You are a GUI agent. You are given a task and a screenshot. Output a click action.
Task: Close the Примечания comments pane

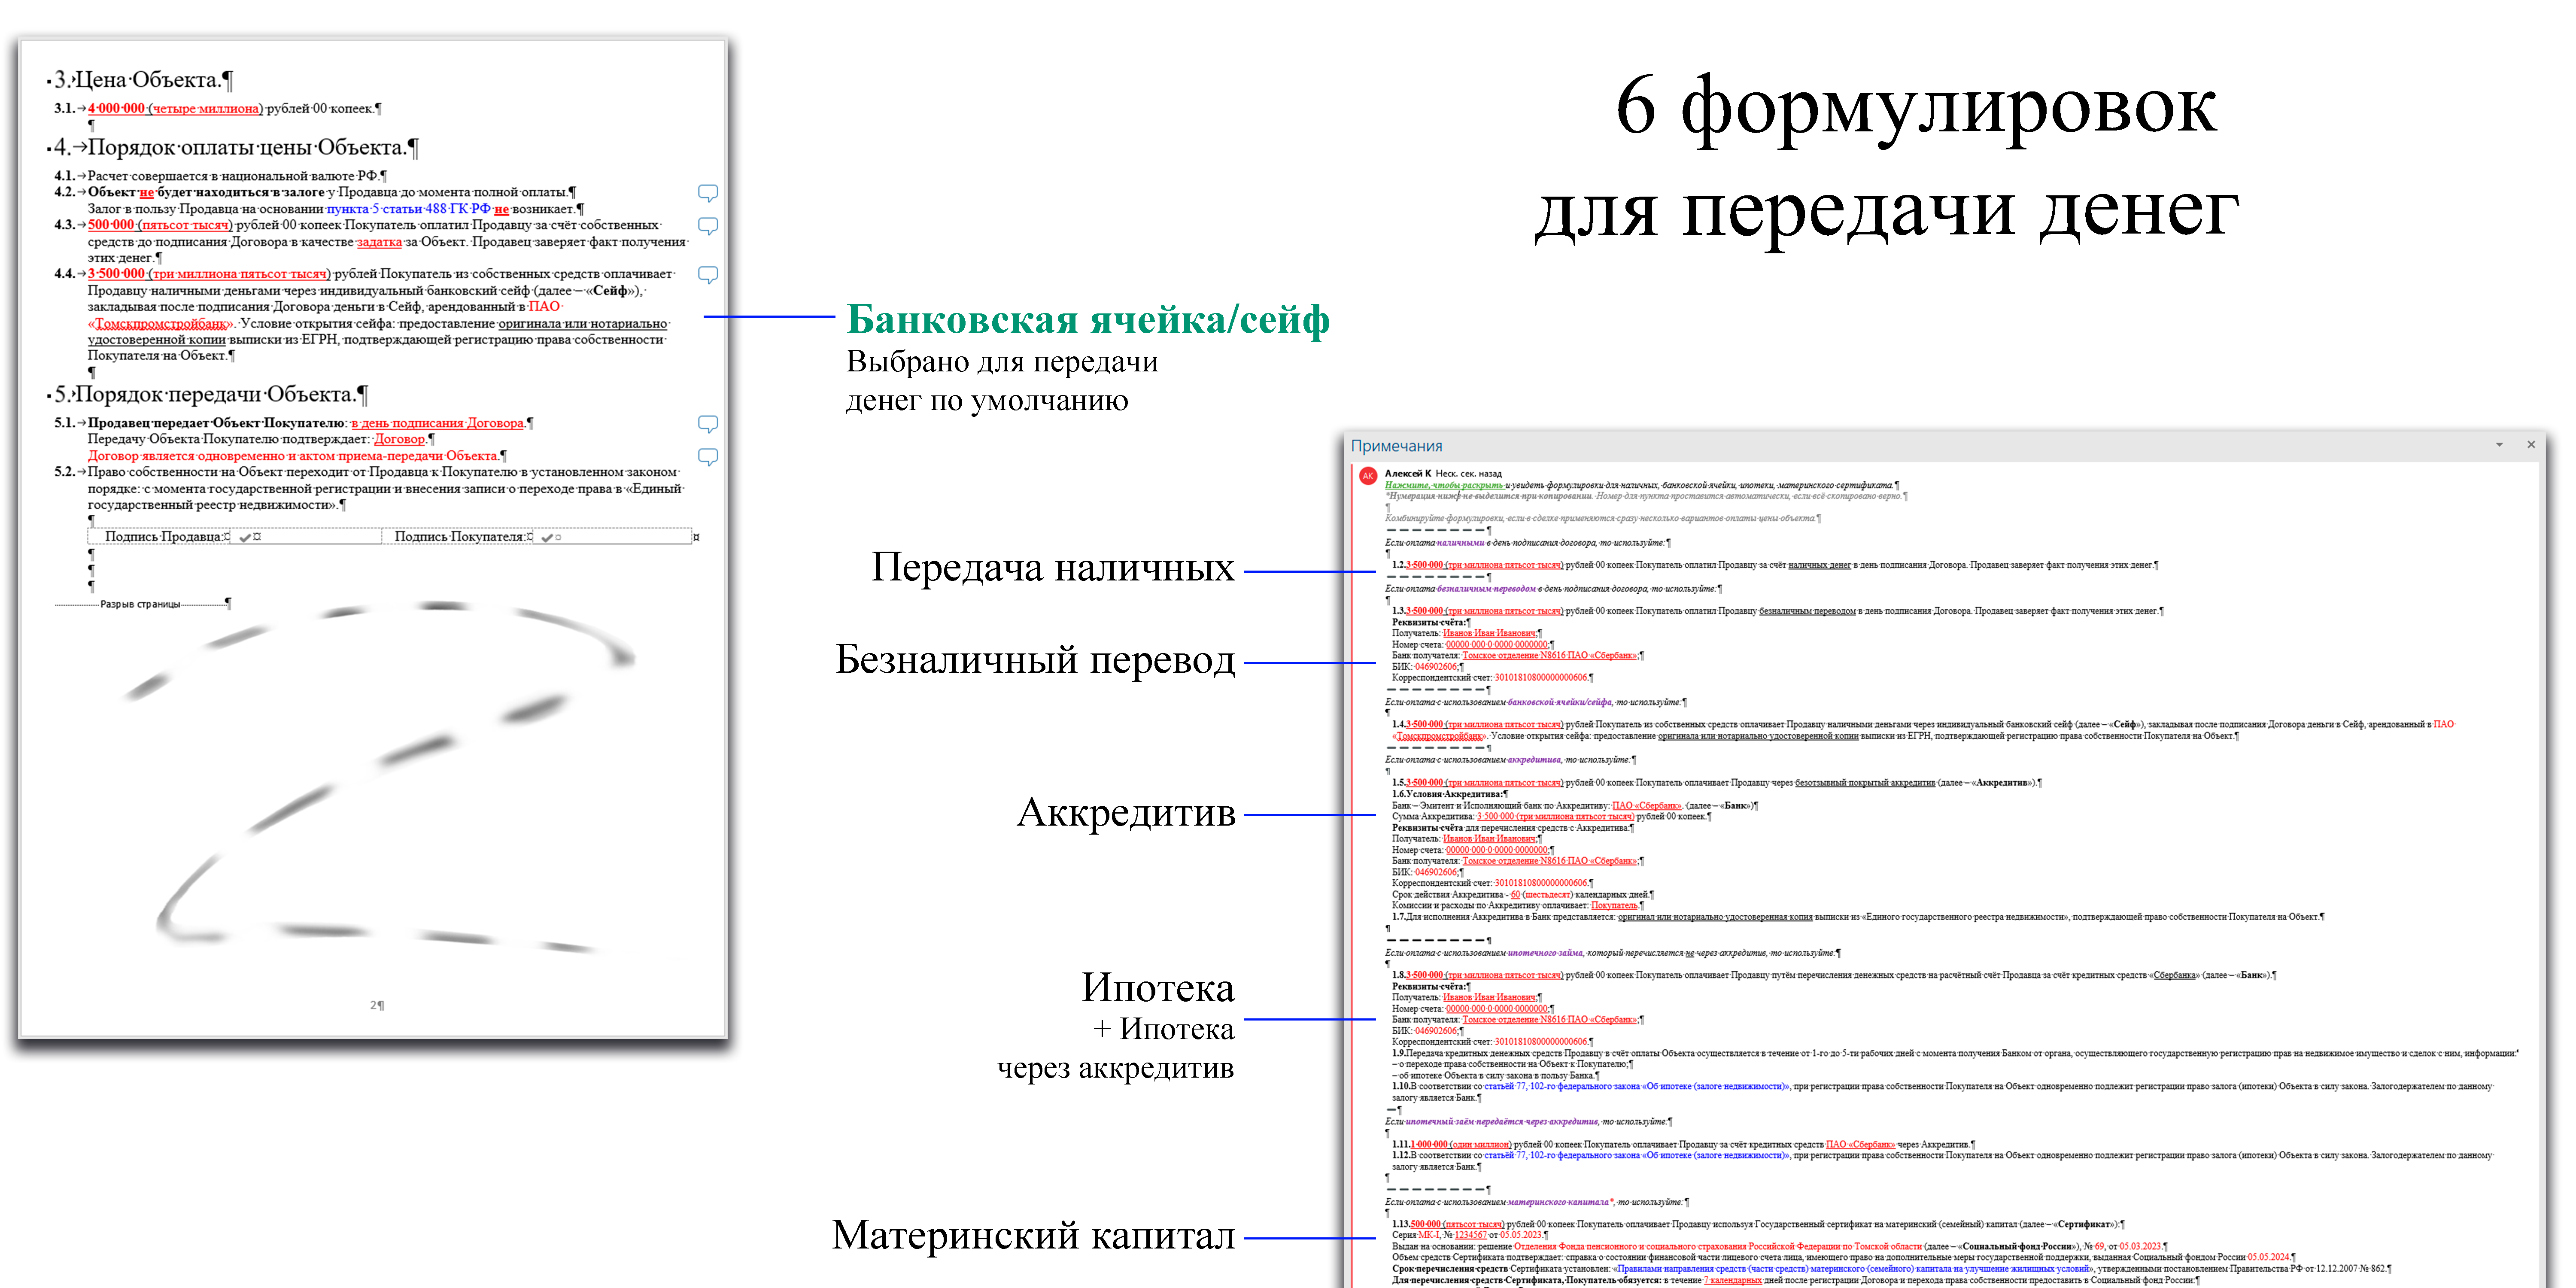pos(2531,445)
